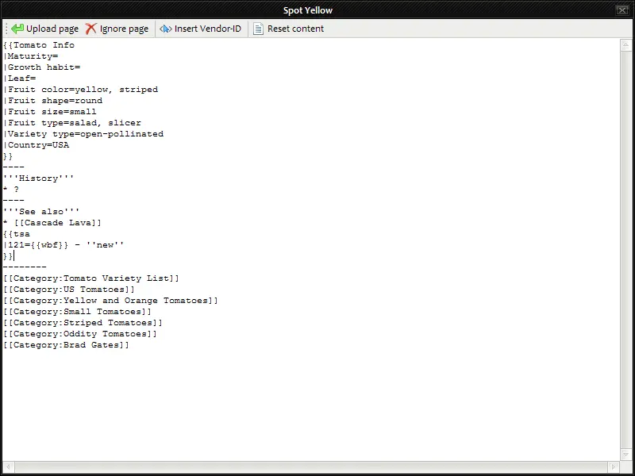Click the Reset content label
The width and height of the screenshot is (635, 476).
295,29
